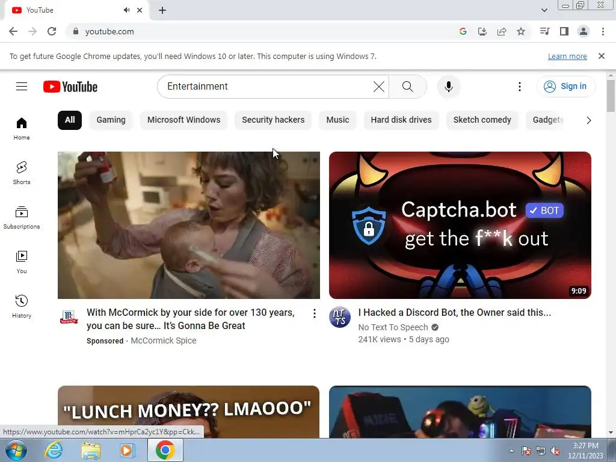Open You section in sidebar
616x462 pixels.
click(22, 262)
